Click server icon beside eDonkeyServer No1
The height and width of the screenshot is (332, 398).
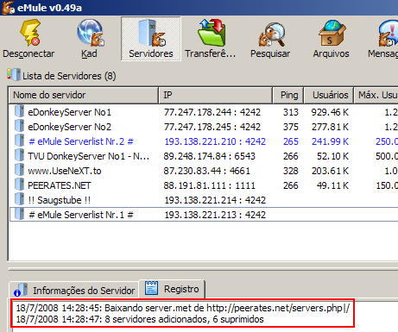click(x=20, y=111)
